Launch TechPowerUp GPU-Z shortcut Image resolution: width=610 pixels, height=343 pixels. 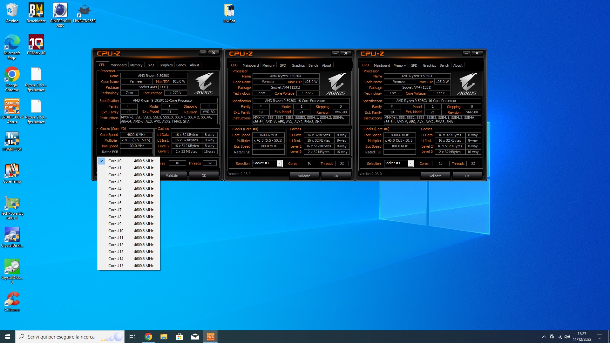point(12,208)
